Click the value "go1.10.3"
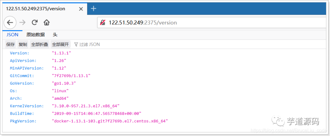 click(64, 83)
